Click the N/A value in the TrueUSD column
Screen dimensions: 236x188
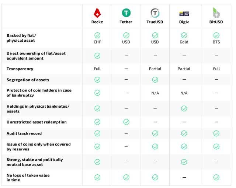click(155, 93)
